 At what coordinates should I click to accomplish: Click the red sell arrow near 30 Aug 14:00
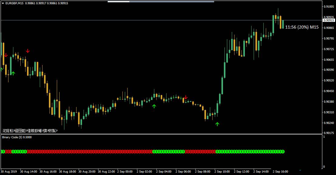tap(28, 51)
